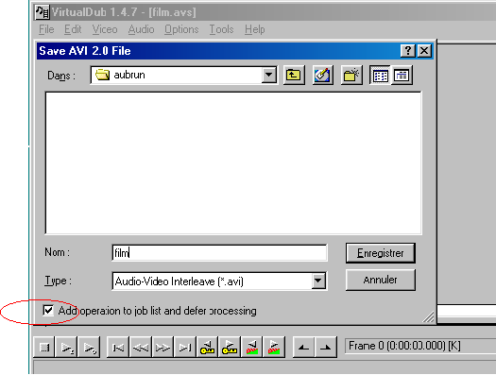The image size is (496, 375).
Task: Click the empty file list area
Action: click(x=233, y=162)
